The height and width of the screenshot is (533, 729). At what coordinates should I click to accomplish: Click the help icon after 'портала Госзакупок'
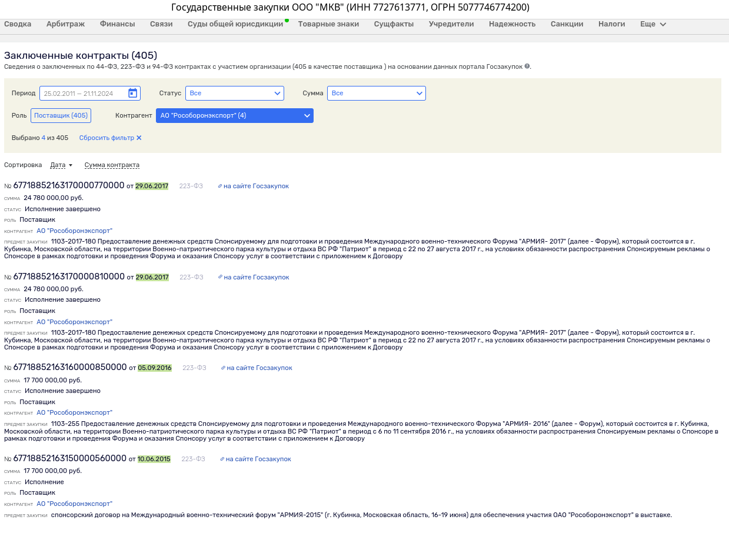(527, 66)
